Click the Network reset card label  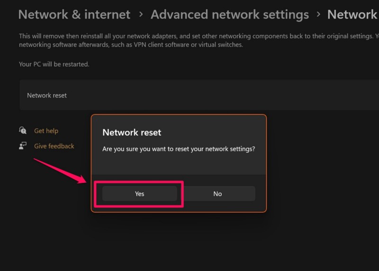(47, 95)
